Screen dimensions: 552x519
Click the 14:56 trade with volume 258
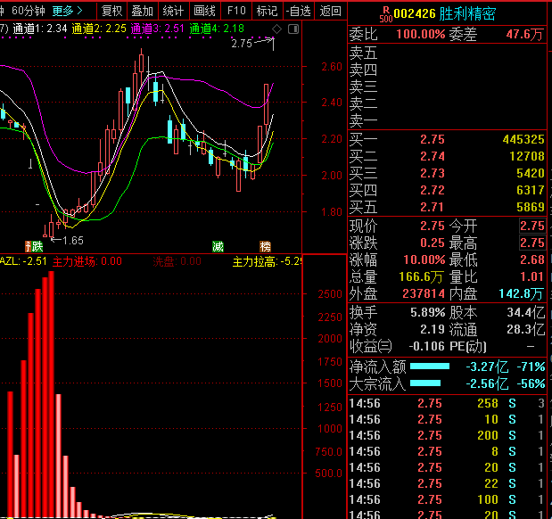pos(447,403)
